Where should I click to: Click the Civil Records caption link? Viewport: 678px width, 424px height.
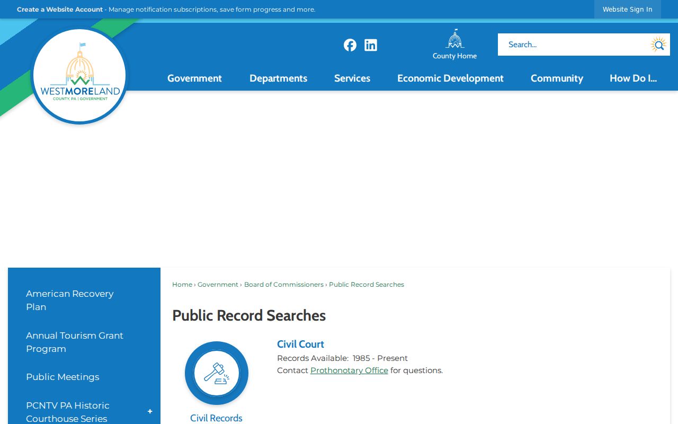(216, 418)
